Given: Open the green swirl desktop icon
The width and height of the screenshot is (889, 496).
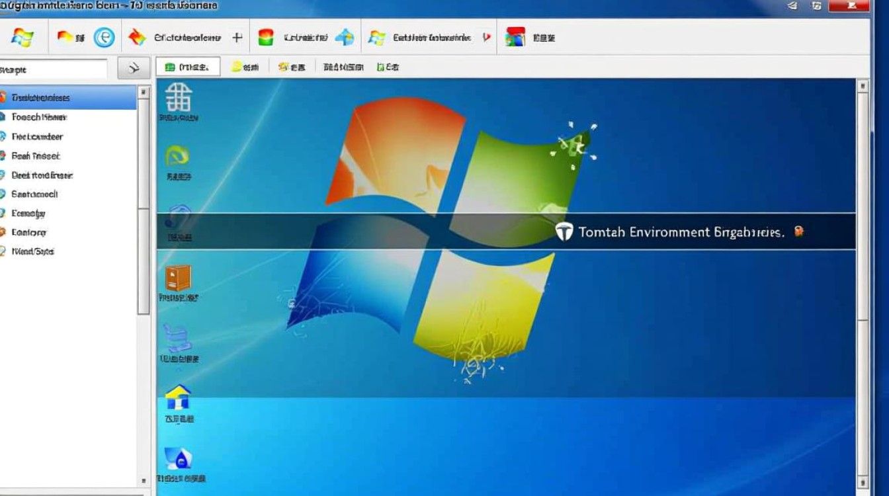Looking at the screenshot, I should pyautogui.click(x=177, y=157).
